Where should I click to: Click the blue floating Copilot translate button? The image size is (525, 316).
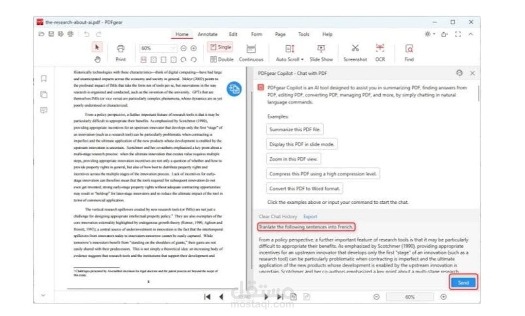click(234, 89)
